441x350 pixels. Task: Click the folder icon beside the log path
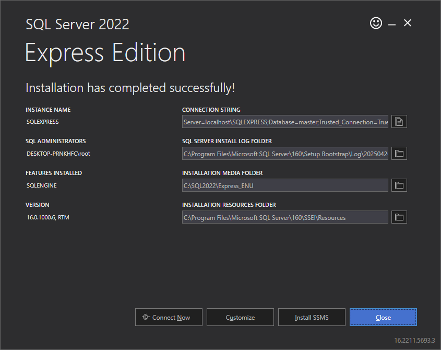[x=399, y=153]
